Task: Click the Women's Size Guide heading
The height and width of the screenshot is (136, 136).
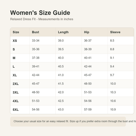Action: pyautogui.click(x=40, y=13)
